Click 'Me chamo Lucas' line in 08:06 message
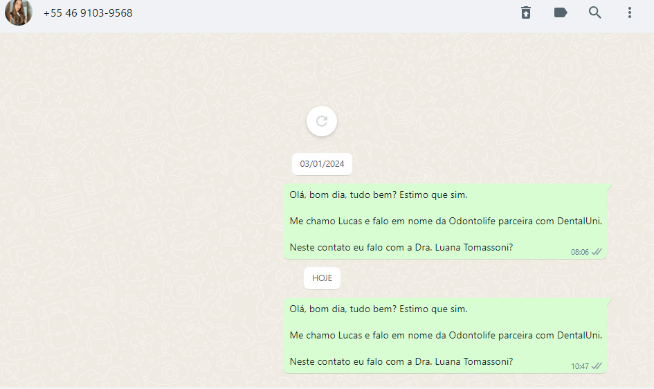654x389 pixels. pyautogui.click(x=446, y=221)
